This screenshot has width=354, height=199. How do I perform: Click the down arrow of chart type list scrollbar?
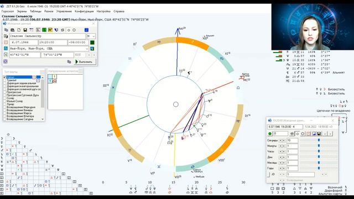tap(43, 119)
